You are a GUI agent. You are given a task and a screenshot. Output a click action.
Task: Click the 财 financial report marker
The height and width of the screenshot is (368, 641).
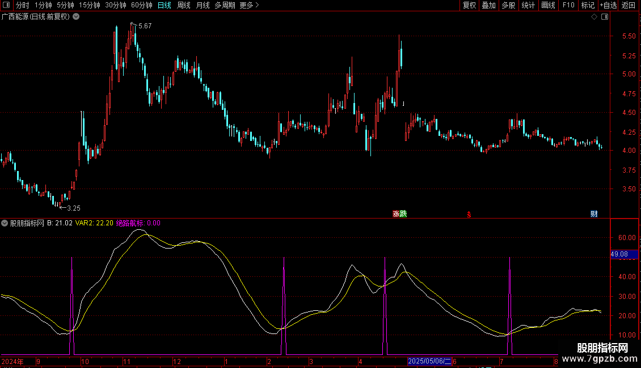(x=594, y=214)
